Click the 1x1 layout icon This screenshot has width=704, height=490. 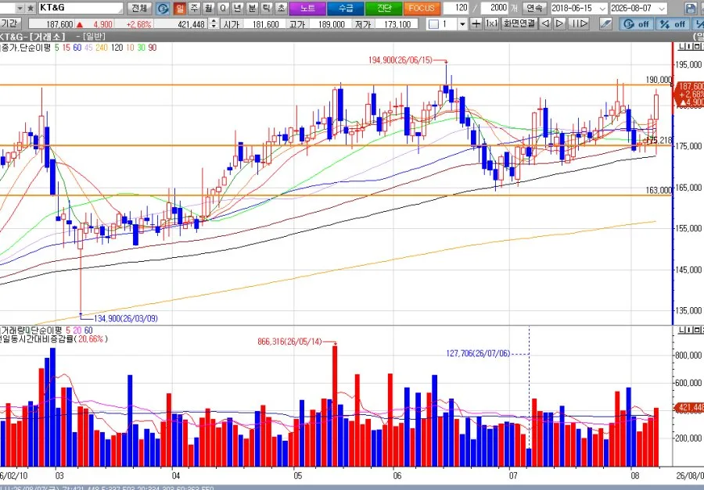(492, 23)
